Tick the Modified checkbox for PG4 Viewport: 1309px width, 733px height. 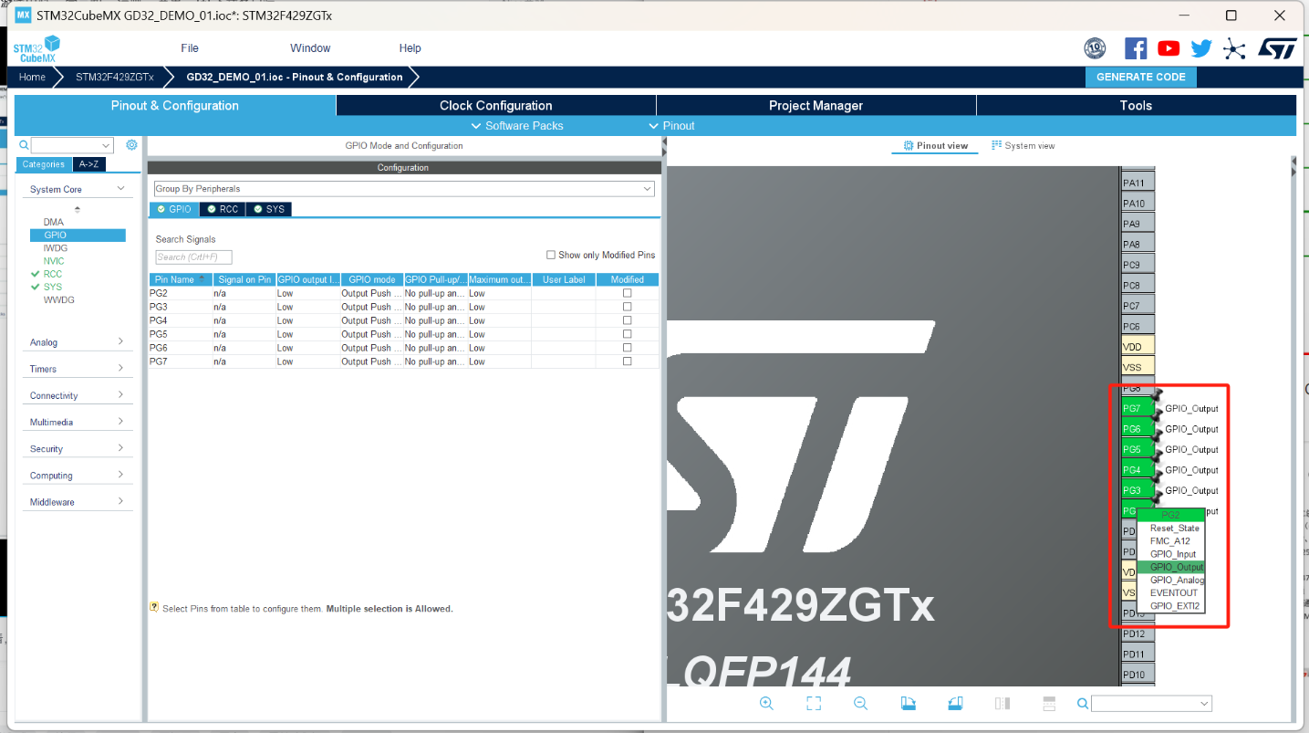click(627, 320)
